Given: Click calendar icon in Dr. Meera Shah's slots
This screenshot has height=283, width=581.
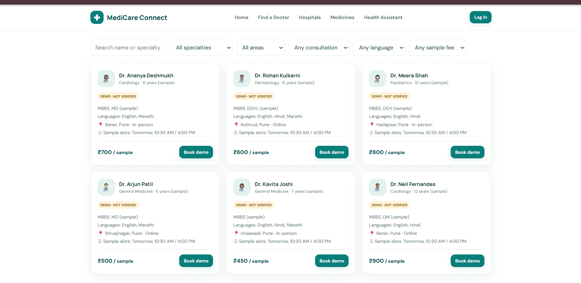Looking at the screenshot, I should coord(371,133).
